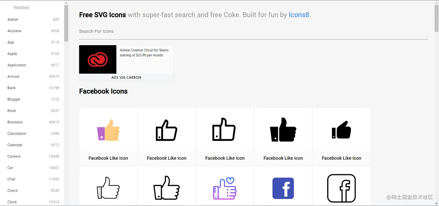The height and width of the screenshot is (206, 439).
Task: Click the colored thumbs-up Facebook Like icon
Action: (108, 130)
